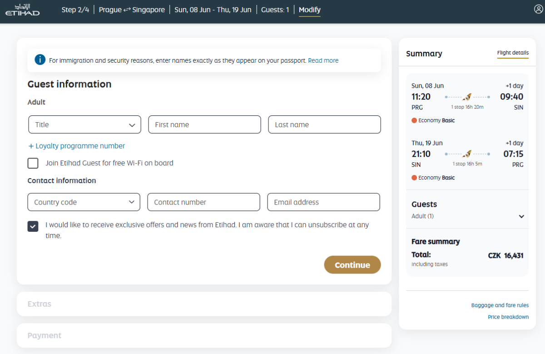Click the outbound flight plane icon
The image size is (545, 354).
click(467, 97)
